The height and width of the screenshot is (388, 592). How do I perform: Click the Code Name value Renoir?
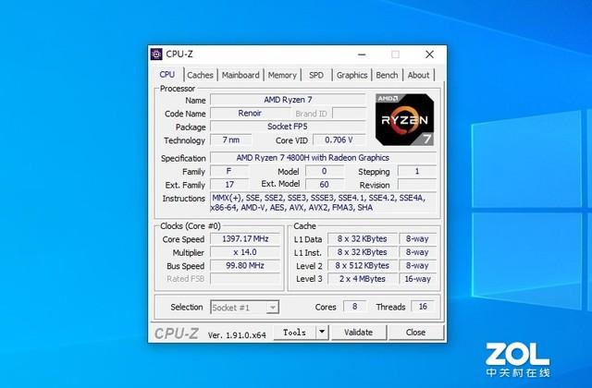[250, 113]
